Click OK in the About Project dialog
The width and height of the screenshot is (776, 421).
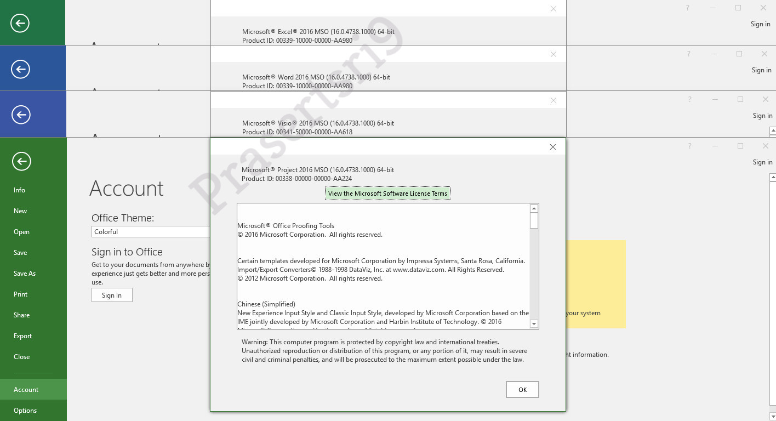click(x=522, y=390)
